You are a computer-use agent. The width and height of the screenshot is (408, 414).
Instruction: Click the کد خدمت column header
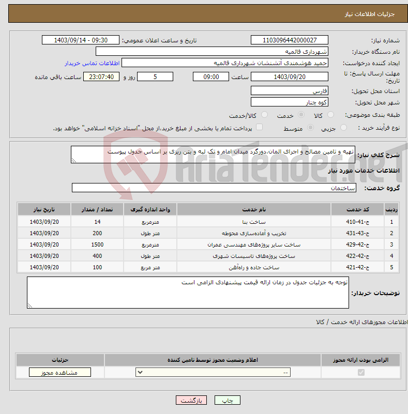(357, 209)
